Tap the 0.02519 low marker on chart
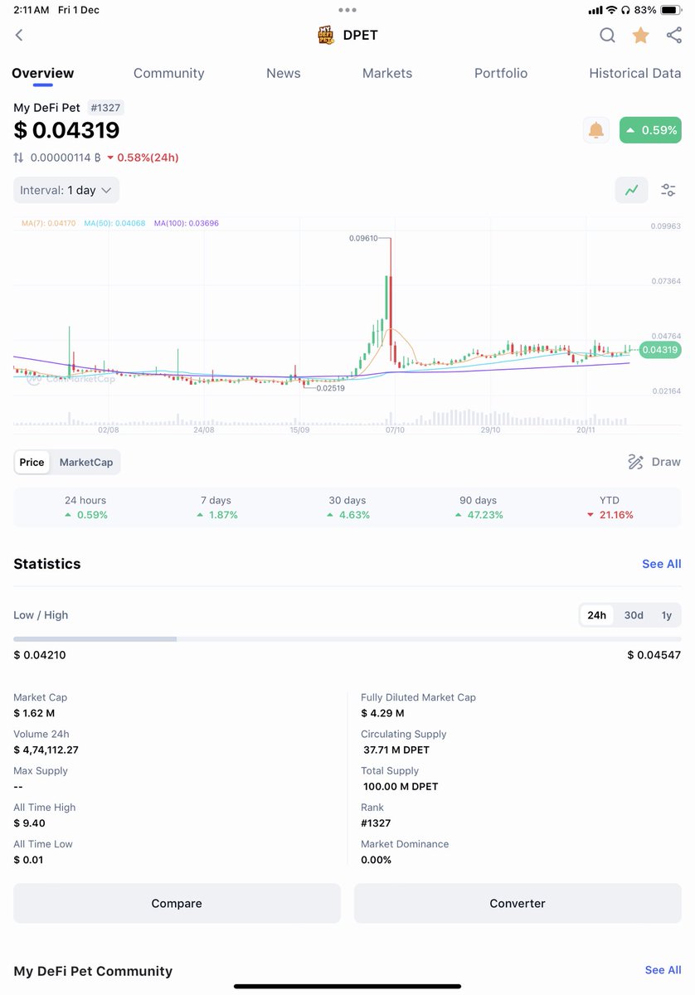Viewport: 695px width, 995px height. [331, 389]
